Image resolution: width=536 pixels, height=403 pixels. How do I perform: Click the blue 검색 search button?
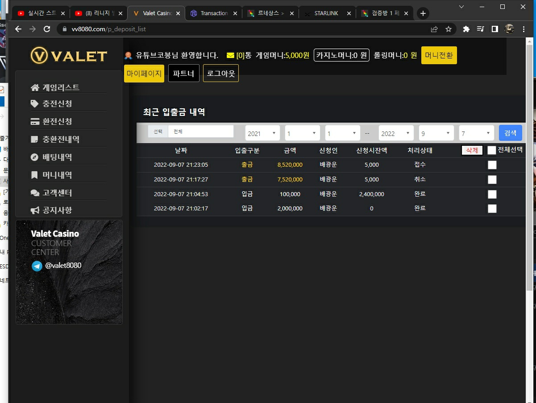[x=511, y=133]
